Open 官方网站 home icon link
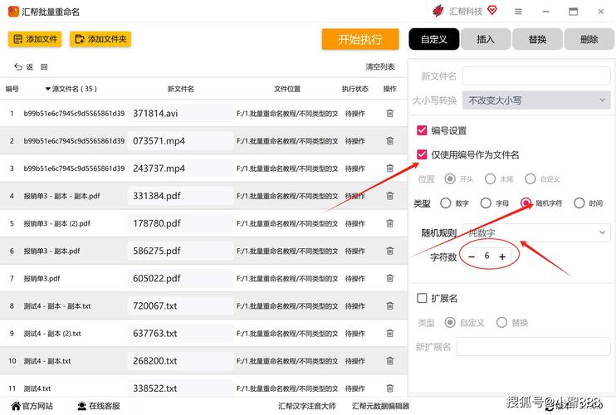 pyautogui.click(x=16, y=406)
